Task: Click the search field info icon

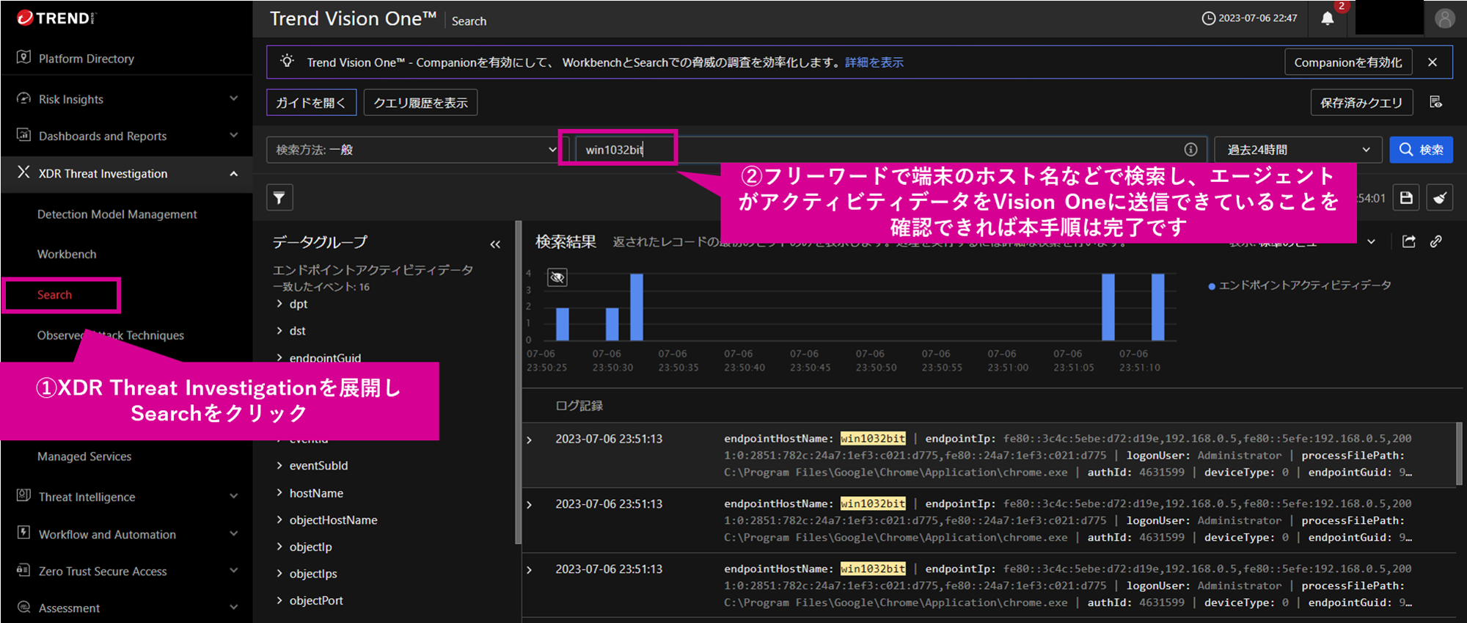Action: click(1190, 150)
